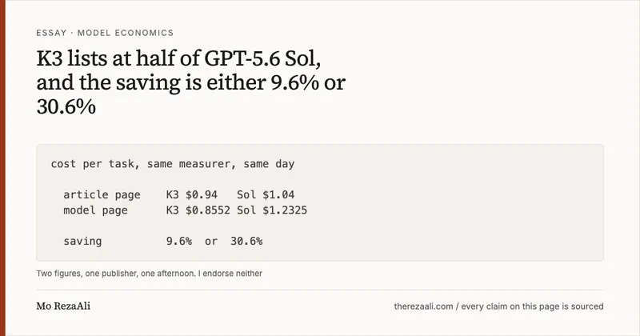This screenshot has height=336, width=640.
Task: Visit the therezaali.com link
Action: [x=423, y=306]
